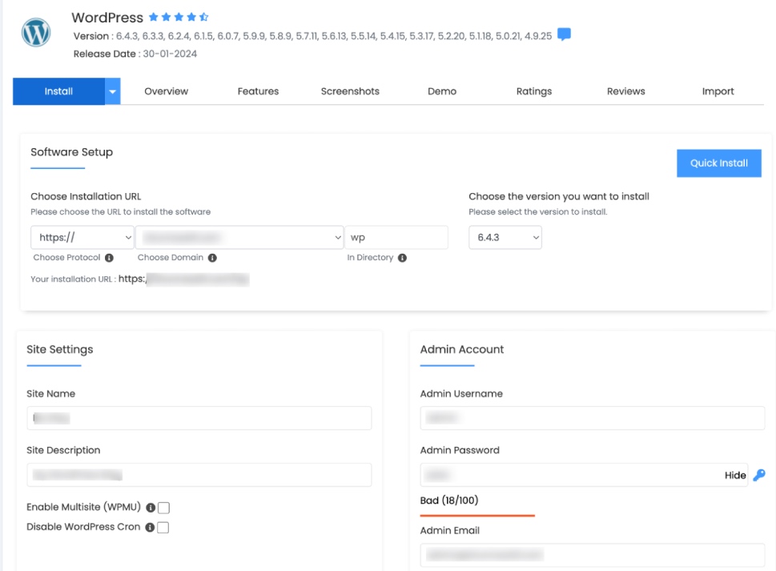Open the version dropdown showing 6.4.3

[505, 237]
